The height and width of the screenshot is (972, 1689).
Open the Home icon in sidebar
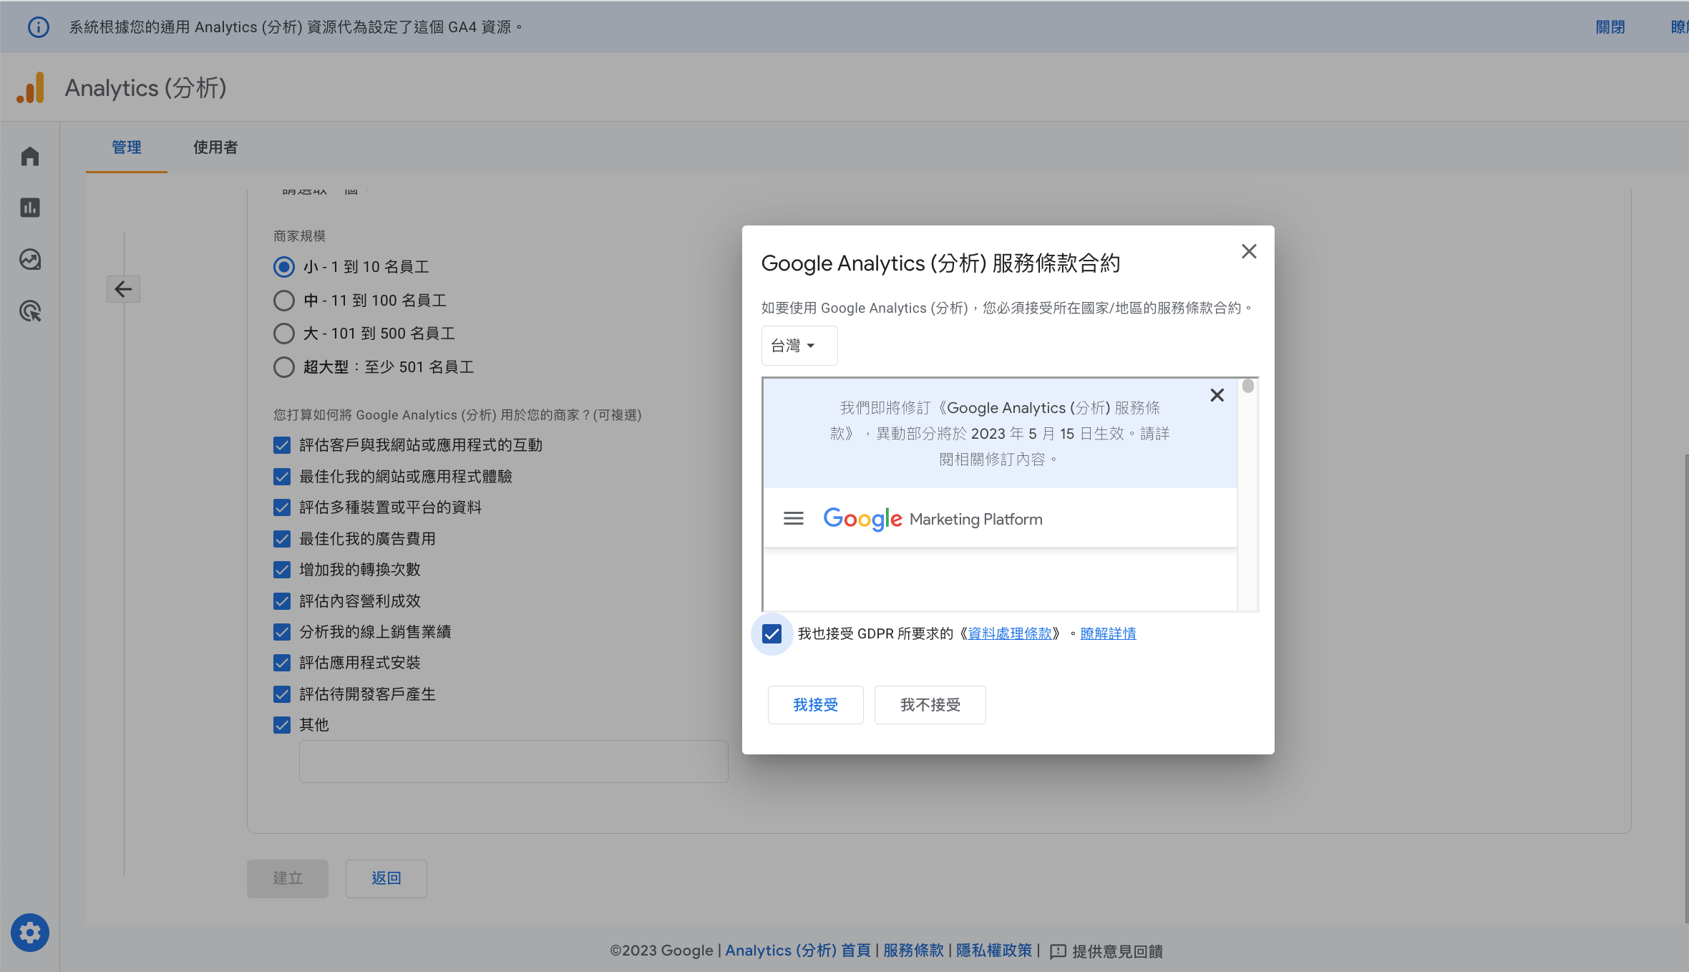(x=30, y=156)
